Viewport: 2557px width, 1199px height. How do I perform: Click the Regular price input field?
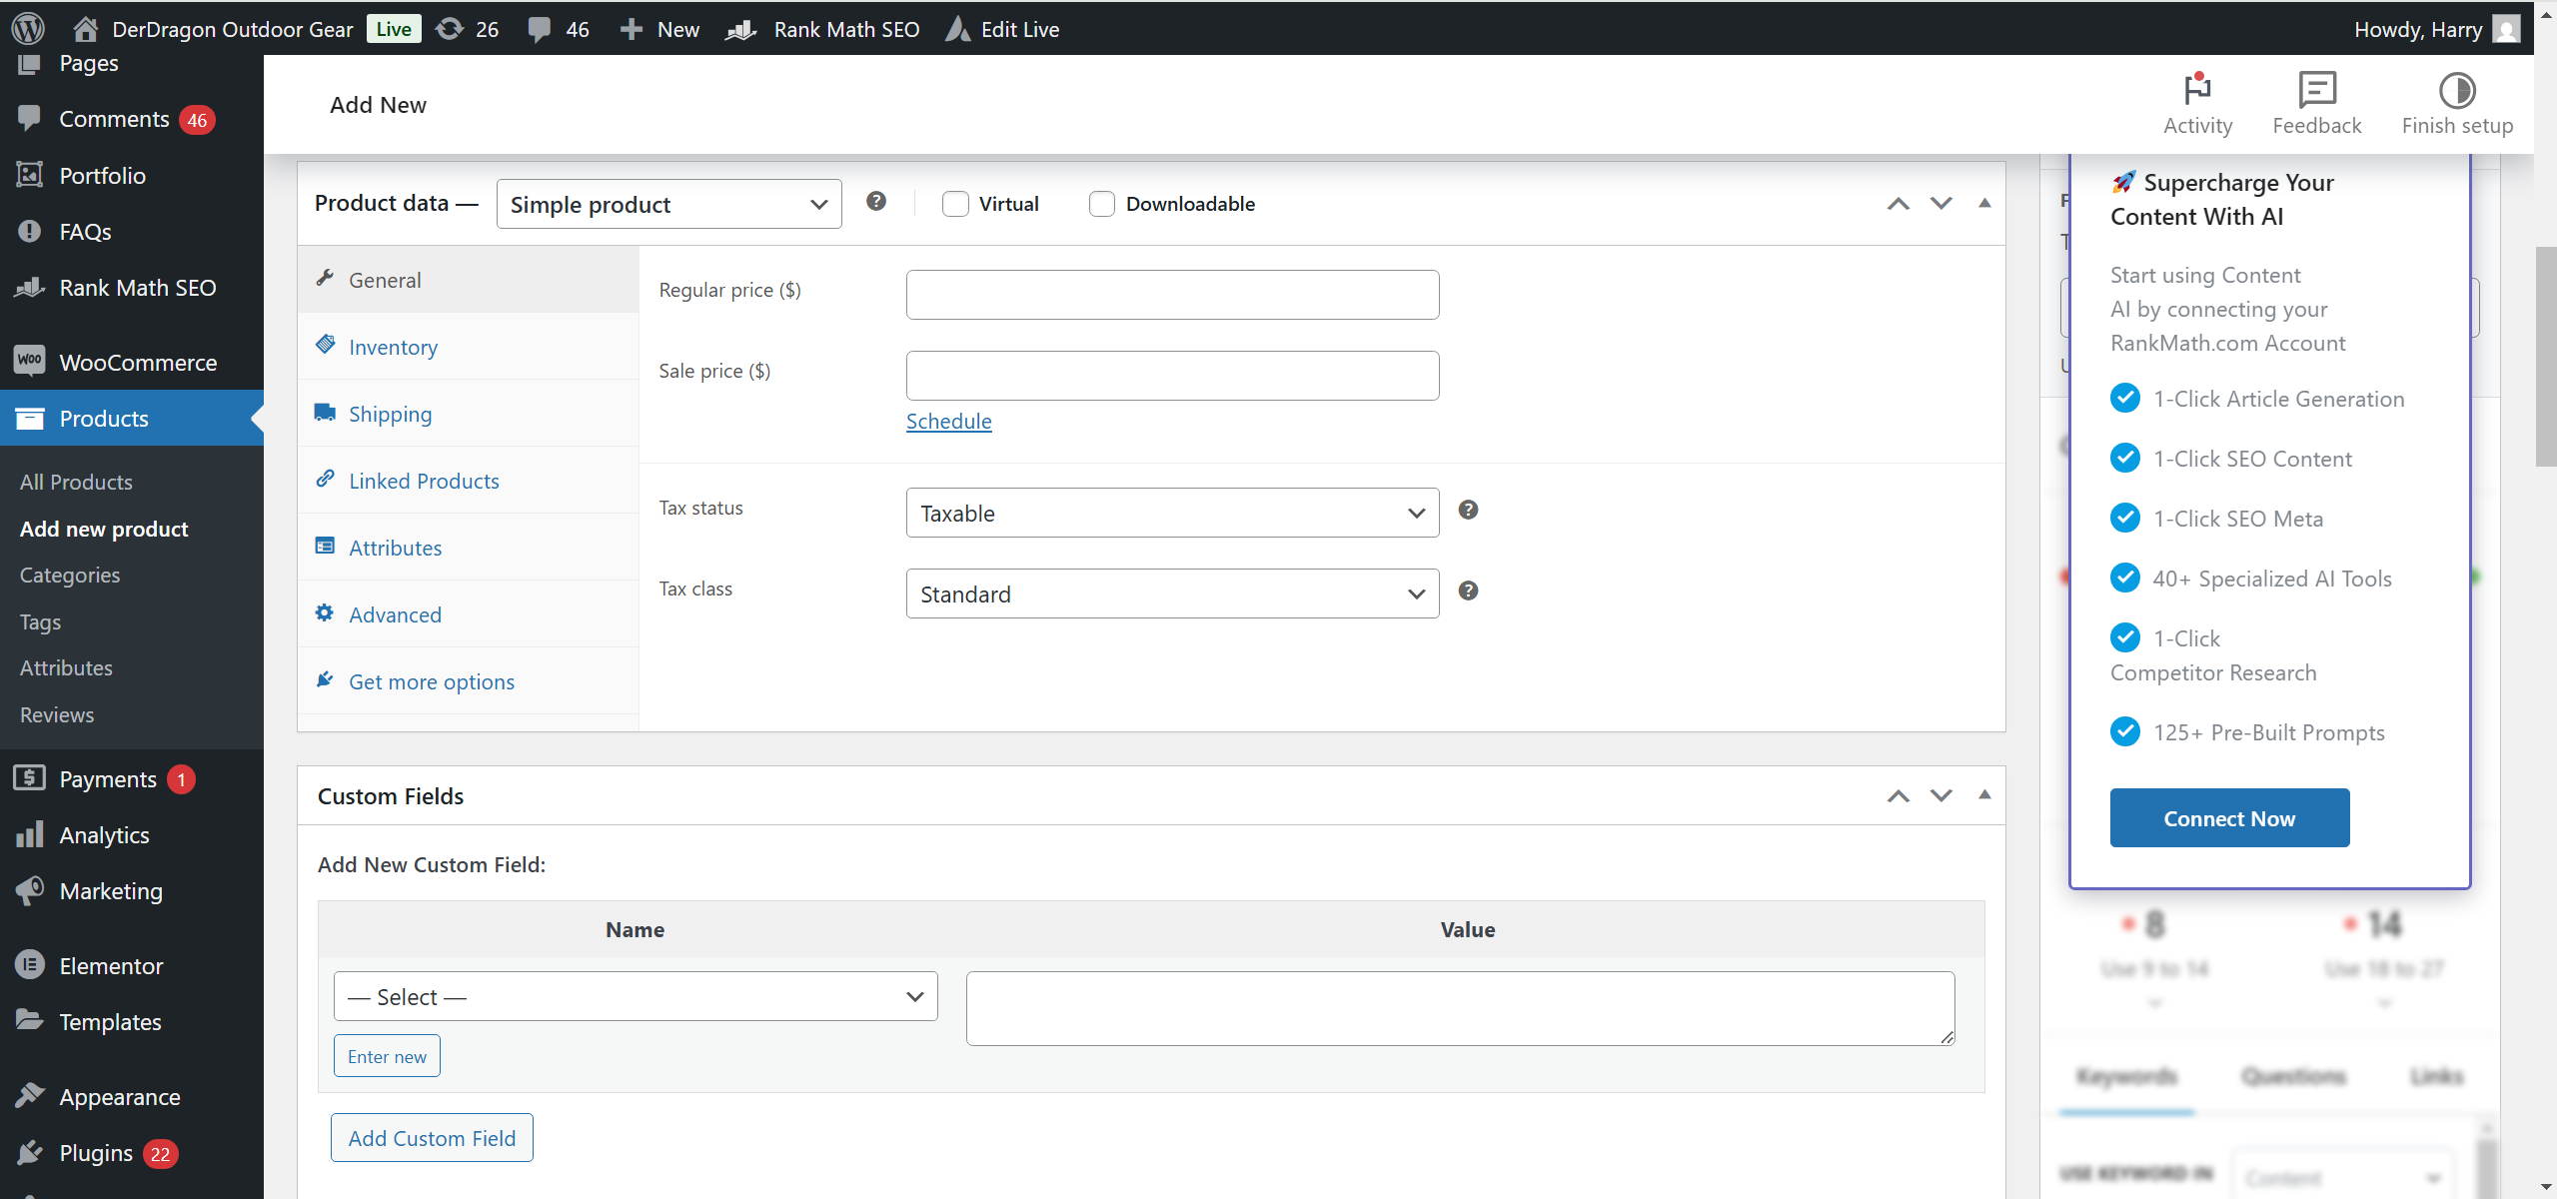click(x=1172, y=295)
